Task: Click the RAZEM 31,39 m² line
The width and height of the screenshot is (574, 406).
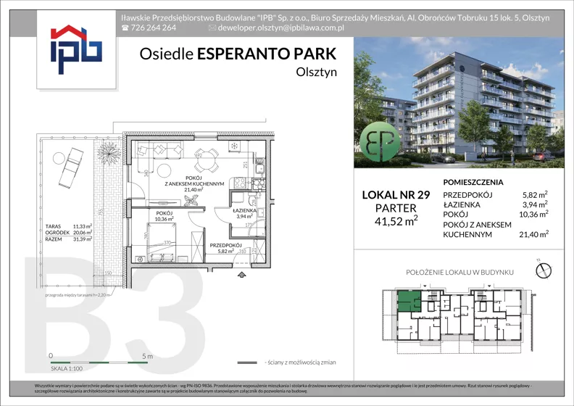Action: point(68,239)
